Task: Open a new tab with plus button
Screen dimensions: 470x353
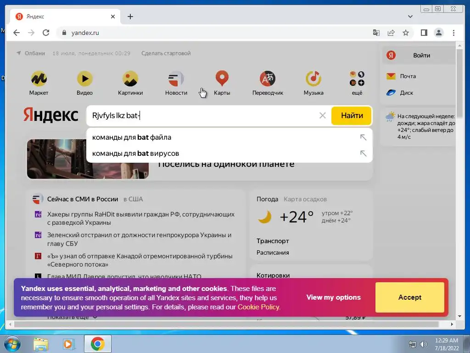Action: pos(130,17)
